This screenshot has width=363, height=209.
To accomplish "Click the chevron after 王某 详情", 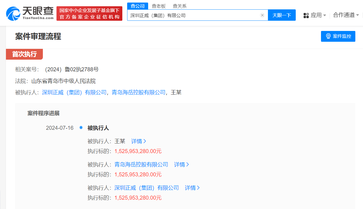I will click(x=145, y=141).
